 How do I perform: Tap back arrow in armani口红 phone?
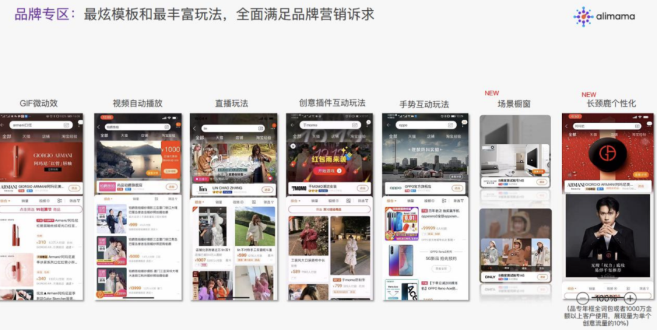click(2, 125)
